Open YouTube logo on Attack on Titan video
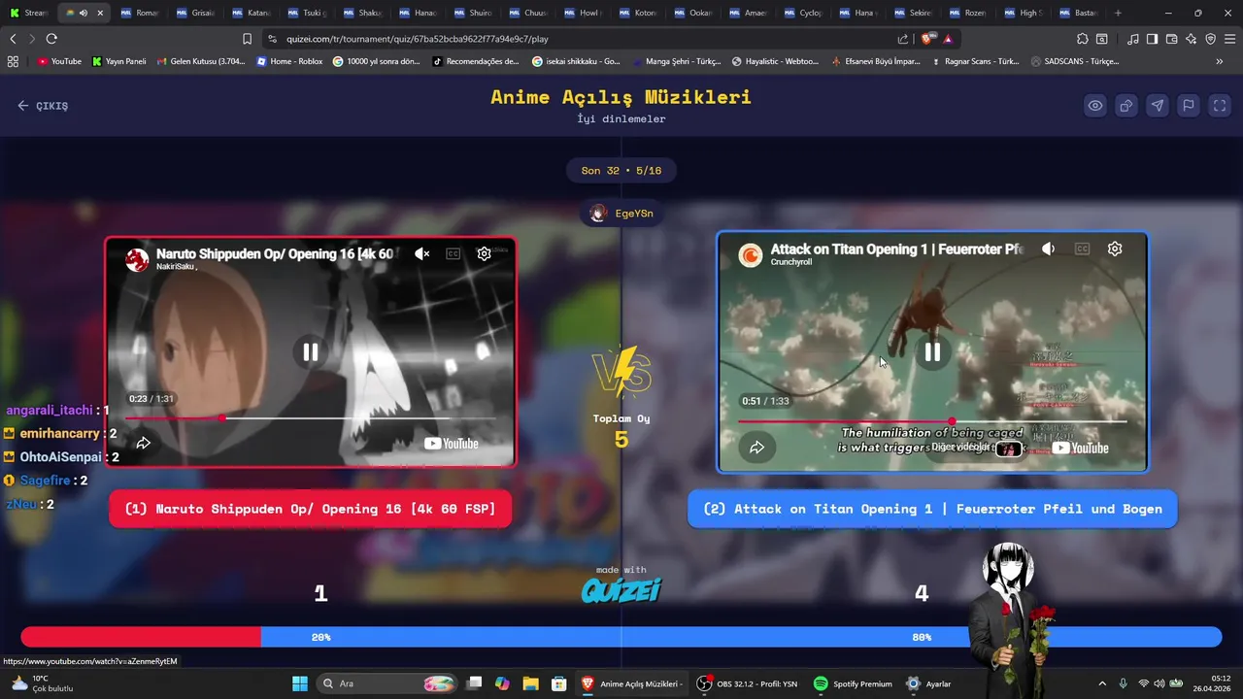This screenshot has width=1243, height=699. click(1080, 448)
